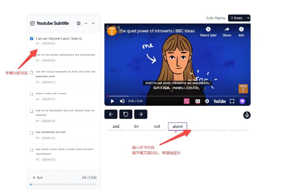
Task: Click the '2% (1/58)' progress text
Action: (89, 178)
